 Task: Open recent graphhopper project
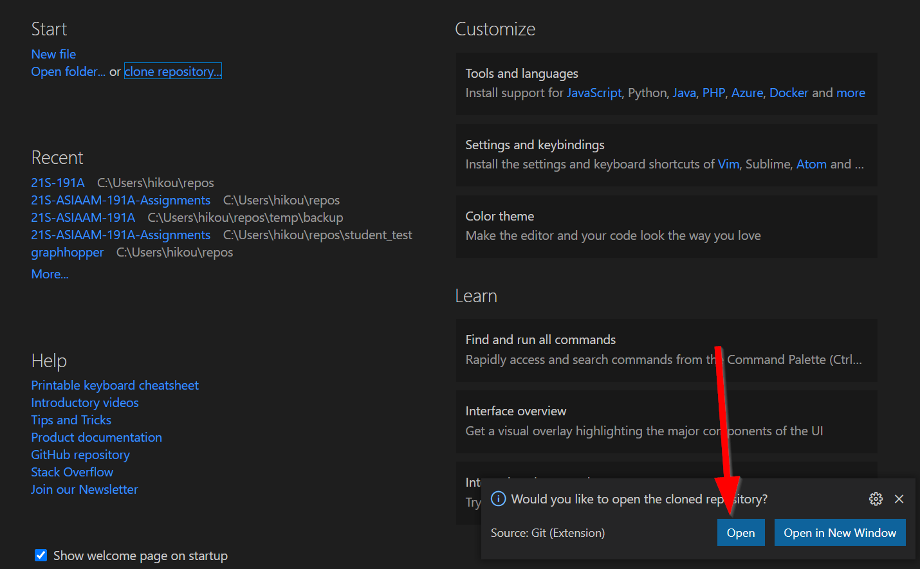point(67,252)
